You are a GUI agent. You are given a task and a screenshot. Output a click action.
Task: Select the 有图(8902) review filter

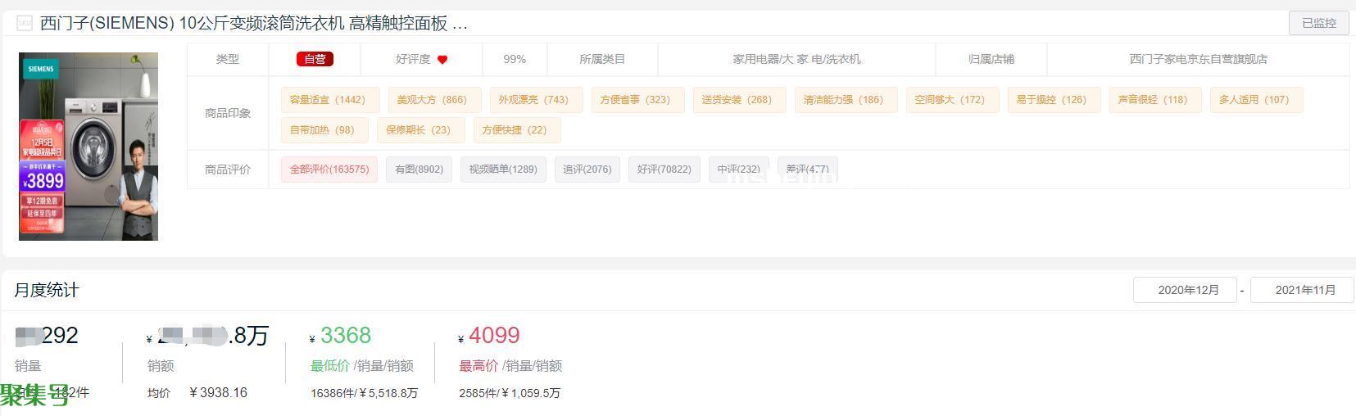[x=419, y=170]
